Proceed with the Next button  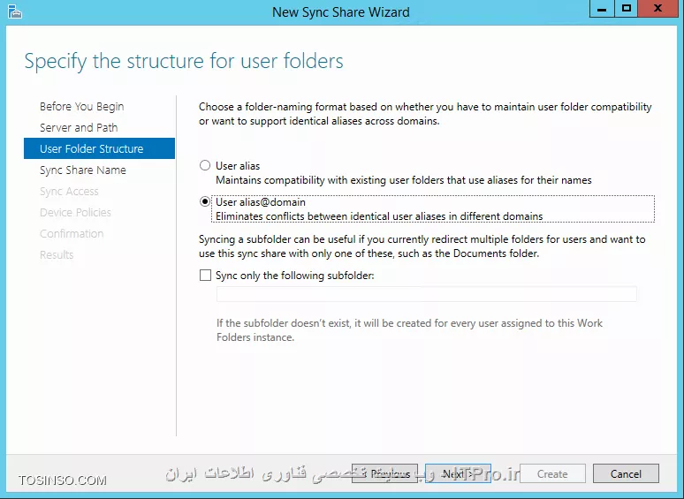coord(458,473)
